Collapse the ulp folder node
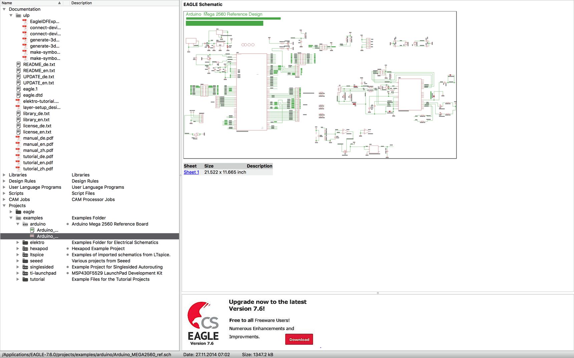Image resolution: width=574 pixels, height=358 pixels. [x=11, y=15]
